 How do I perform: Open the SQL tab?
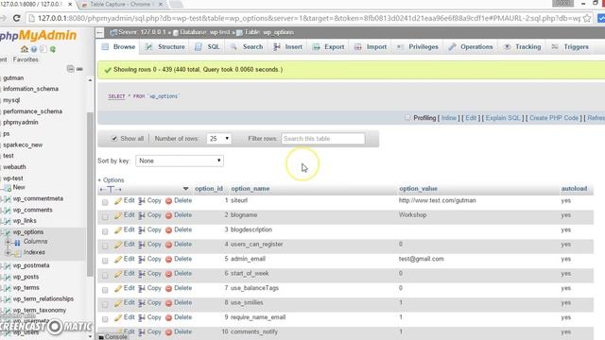(208, 46)
